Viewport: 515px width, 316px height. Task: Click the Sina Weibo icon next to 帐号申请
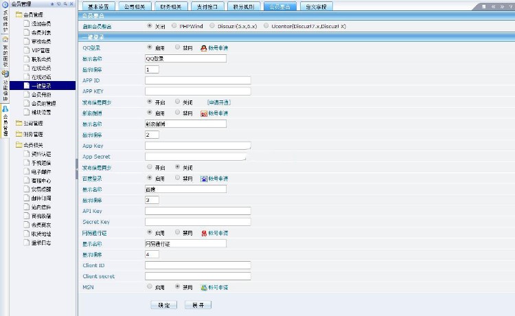click(x=204, y=113)
